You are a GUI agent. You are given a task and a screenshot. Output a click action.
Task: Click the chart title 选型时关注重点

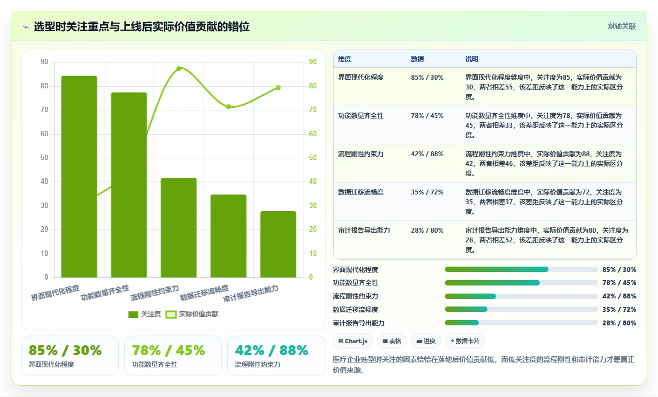pyautogui.click(x=141, y=26)
